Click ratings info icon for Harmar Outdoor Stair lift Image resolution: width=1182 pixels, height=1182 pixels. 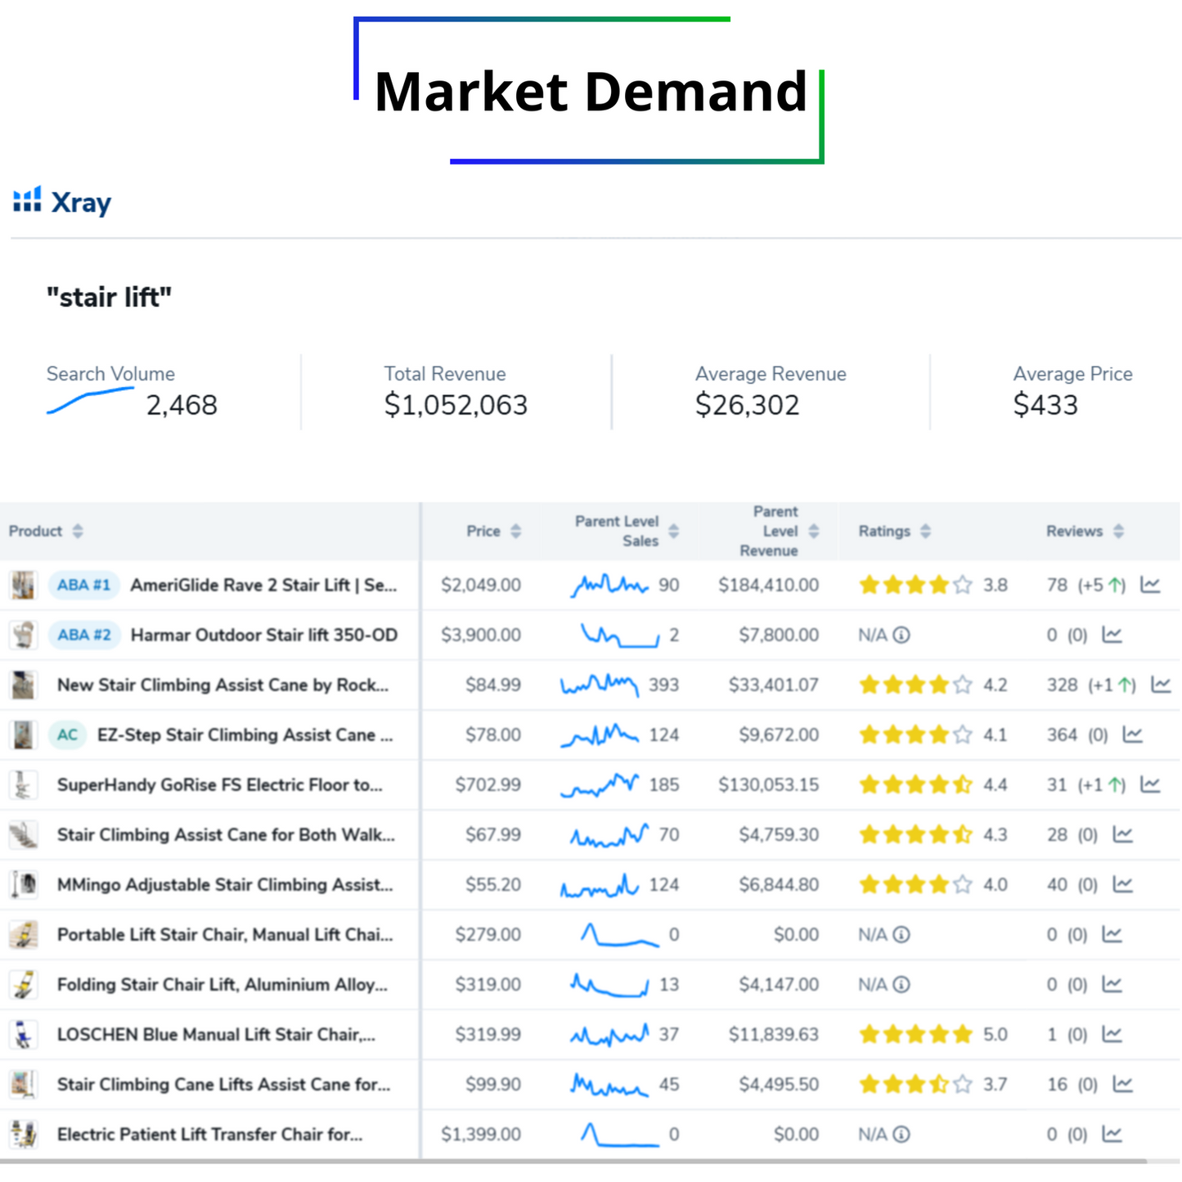point(901,635)
